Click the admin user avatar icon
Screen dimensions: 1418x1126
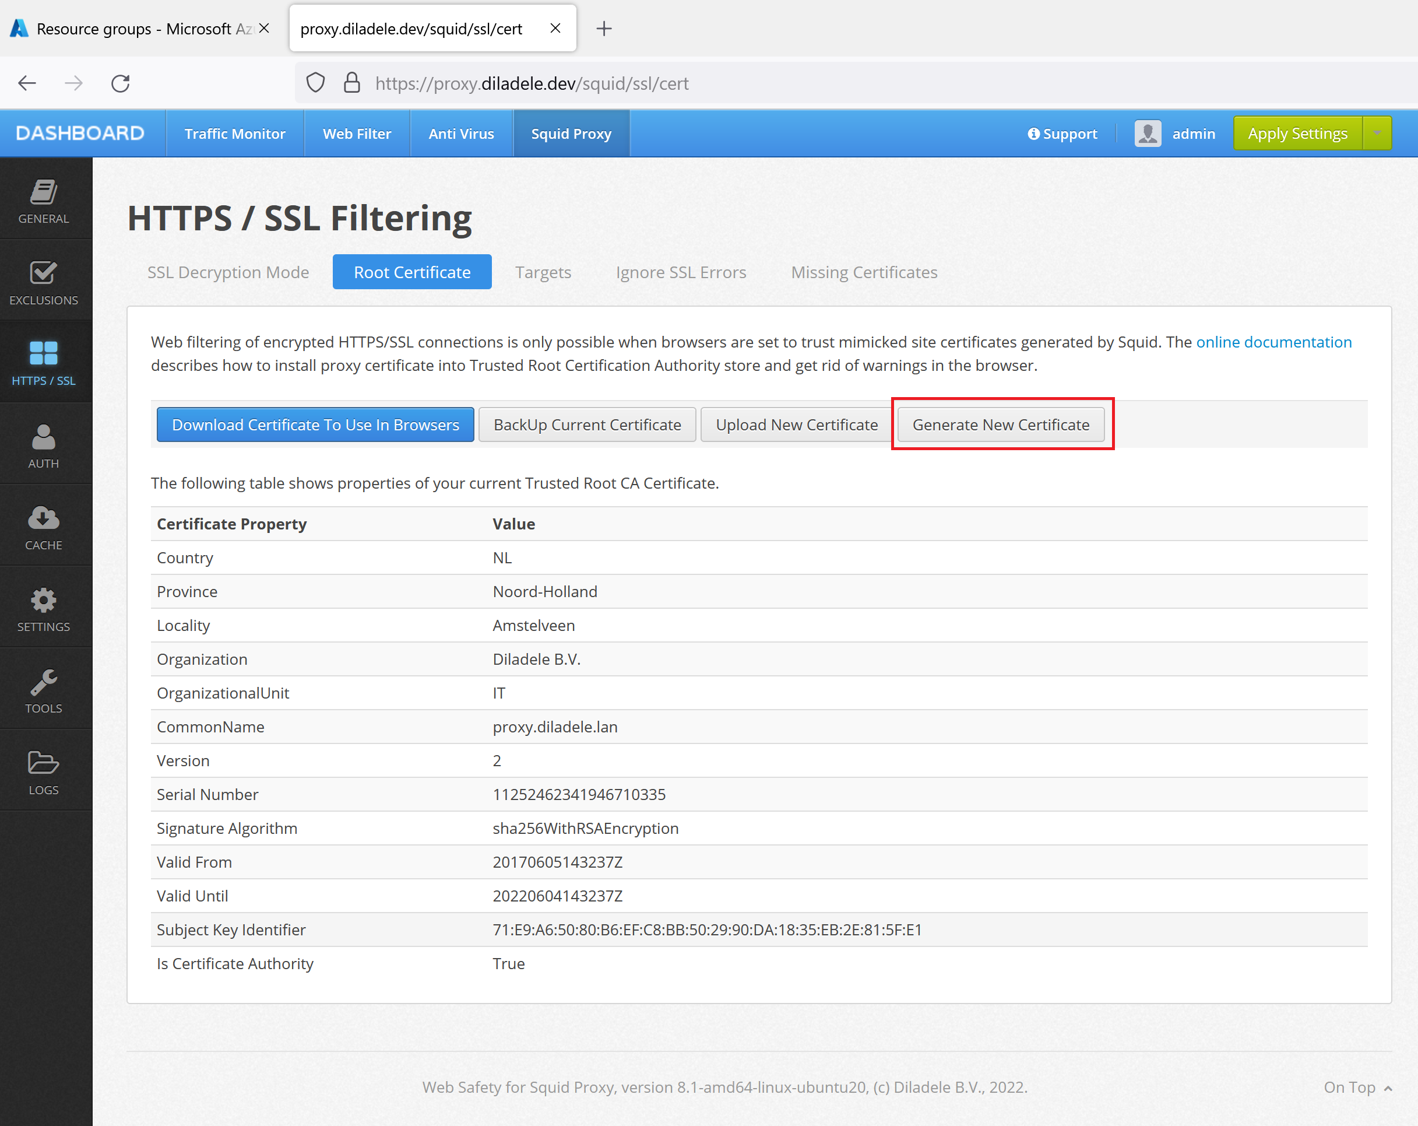tap(1148, 134)
